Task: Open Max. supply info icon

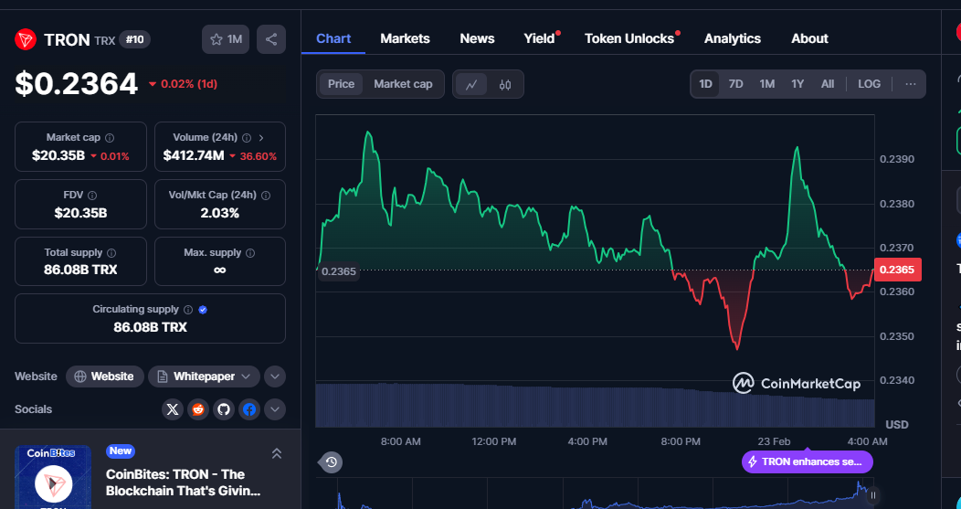Action: tap(250, 252)
